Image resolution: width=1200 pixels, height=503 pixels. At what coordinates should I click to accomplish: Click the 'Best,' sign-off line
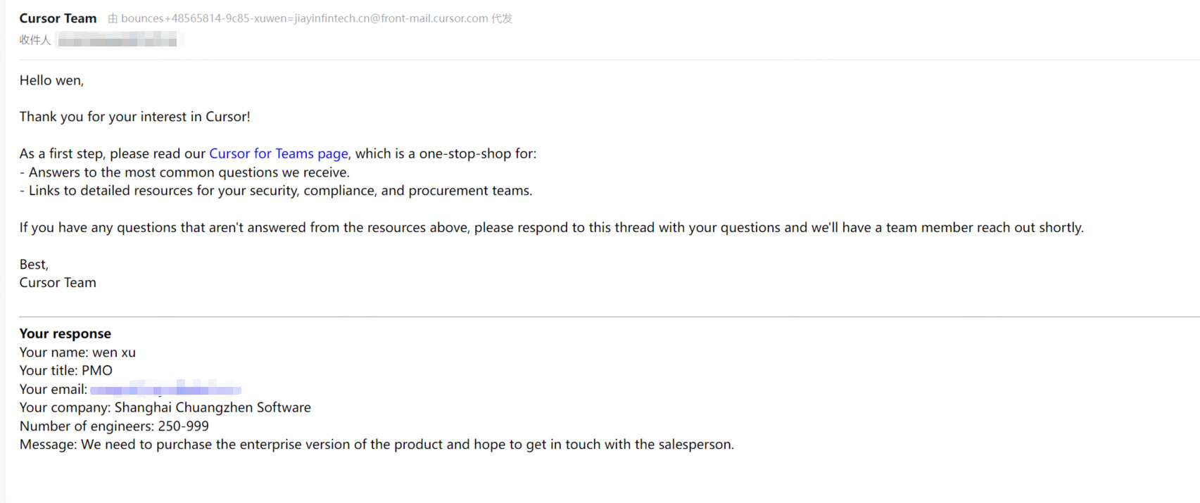(34, 265)
